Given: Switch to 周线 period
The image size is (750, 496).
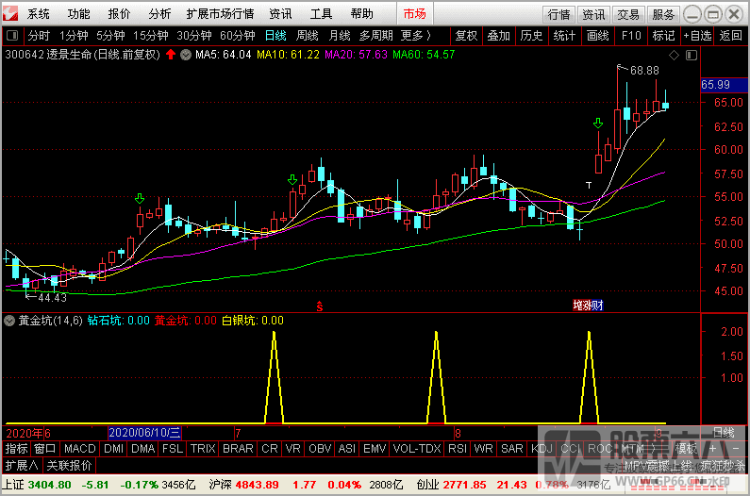Looking at the screenshot, I should click(308, 36).
